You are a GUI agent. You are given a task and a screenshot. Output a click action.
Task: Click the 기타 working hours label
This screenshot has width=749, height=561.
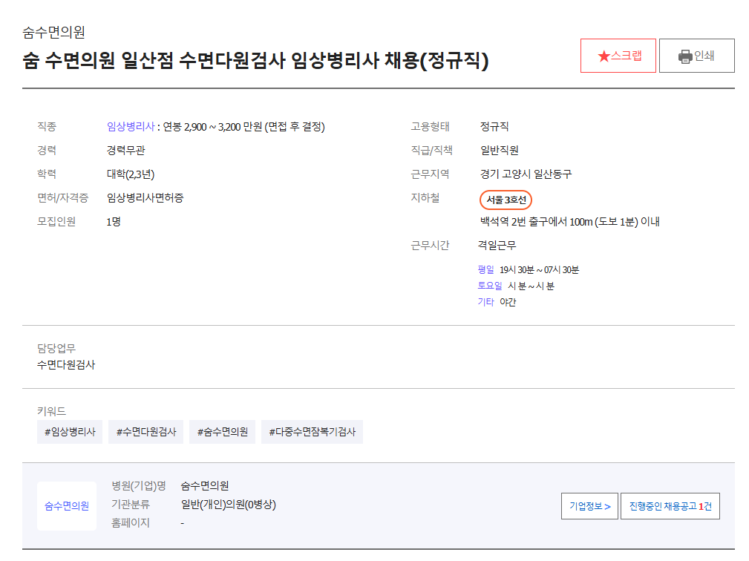[x=485, y=302]
